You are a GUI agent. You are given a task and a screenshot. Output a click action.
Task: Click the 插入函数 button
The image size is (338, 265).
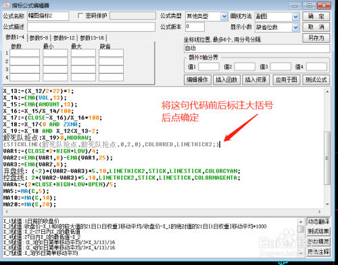tap(226, 79)
